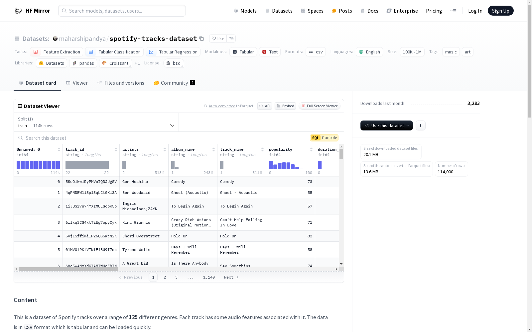Open Docs in the top navigation
The width and height of the screenshot is (532, 332).
369,11
